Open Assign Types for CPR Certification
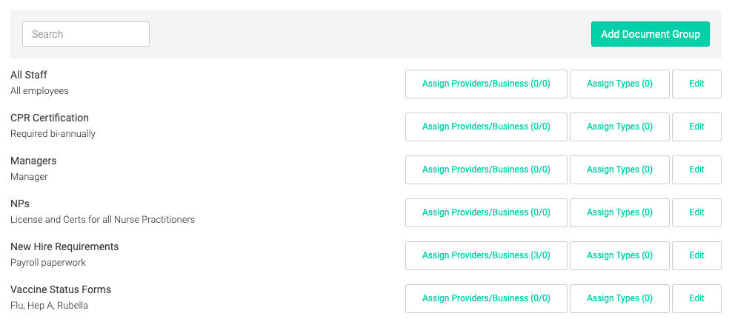Screen dimensions: 732x319 click(x=619, y=127)
